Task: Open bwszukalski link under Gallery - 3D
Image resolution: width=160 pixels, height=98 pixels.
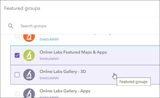Action: pyautogui.click(x=49, y=78)
